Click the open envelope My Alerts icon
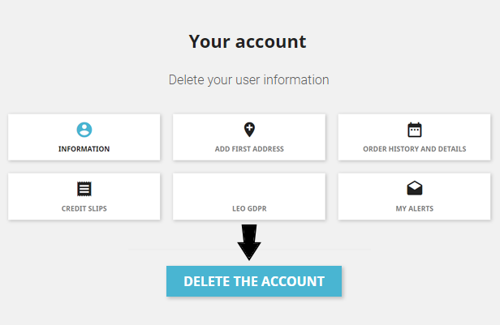The height and width of the screenshot is (325, 500). (415, 188)
